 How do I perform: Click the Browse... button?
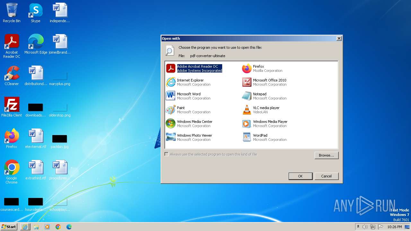(x=326, y=155)
